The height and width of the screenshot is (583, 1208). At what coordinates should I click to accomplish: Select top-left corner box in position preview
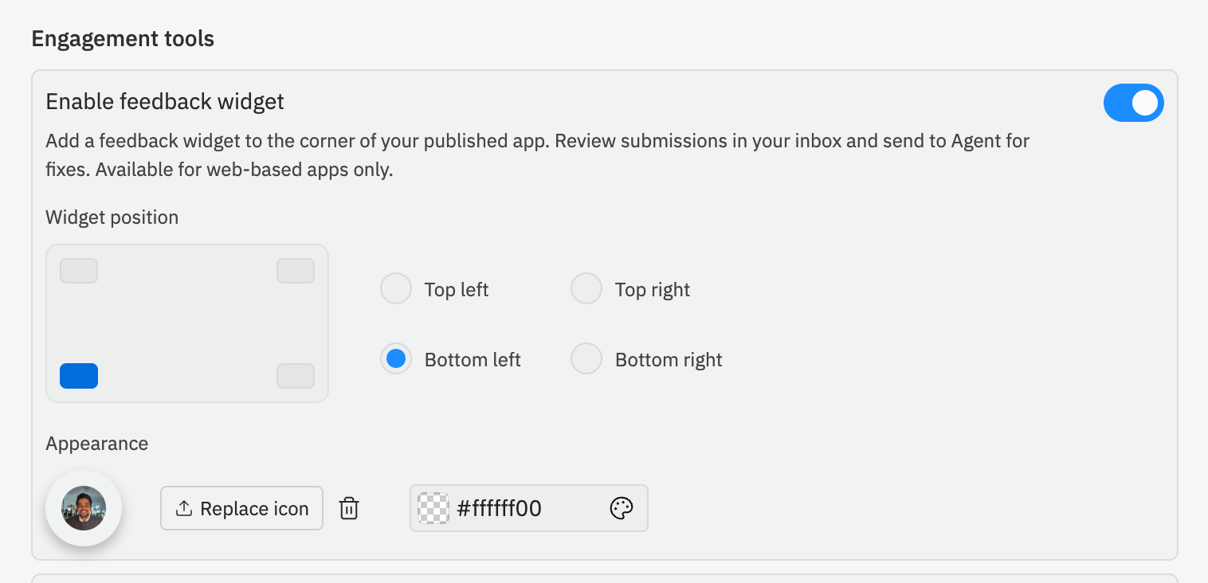click(x=78, y=271)
